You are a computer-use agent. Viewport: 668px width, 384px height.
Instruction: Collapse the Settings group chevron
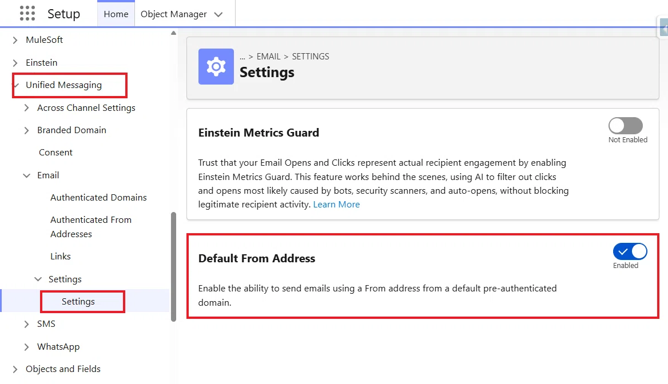(38, 279)
